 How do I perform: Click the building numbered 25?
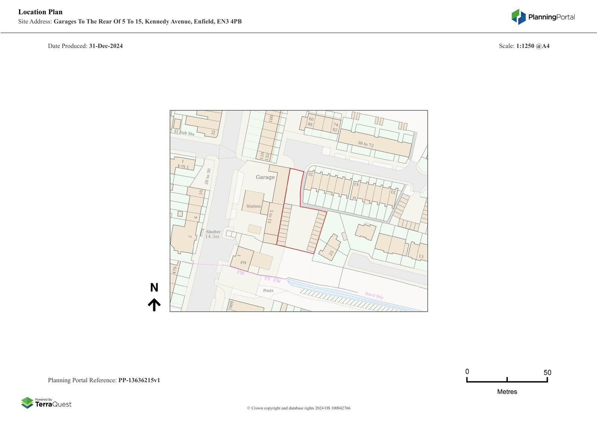[x=330, y=248]
